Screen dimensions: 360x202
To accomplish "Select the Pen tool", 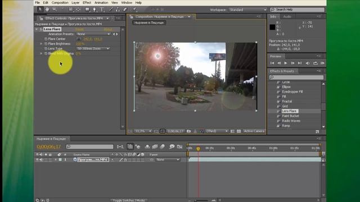I will coord(94,10).
